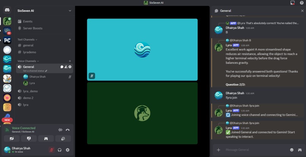Open invite icon on General voice channel
This screenshot has height=157, width=306.
(x=66, y=67)
